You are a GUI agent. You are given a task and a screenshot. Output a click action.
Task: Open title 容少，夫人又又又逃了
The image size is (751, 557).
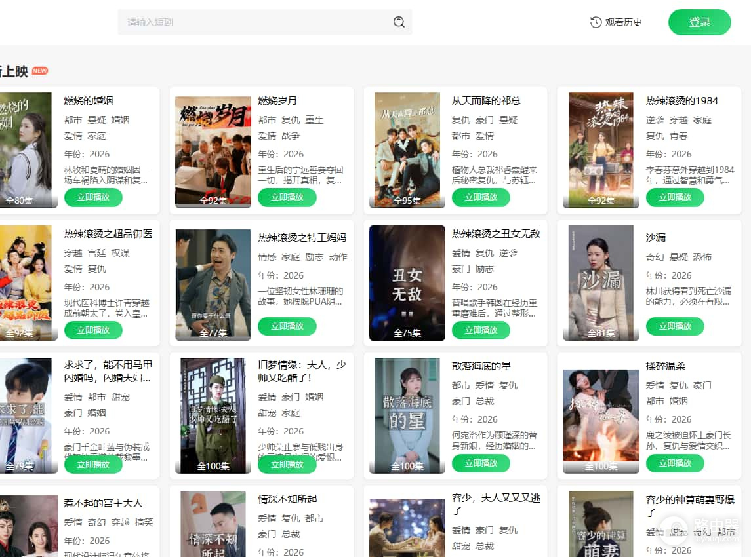point(497,504)
